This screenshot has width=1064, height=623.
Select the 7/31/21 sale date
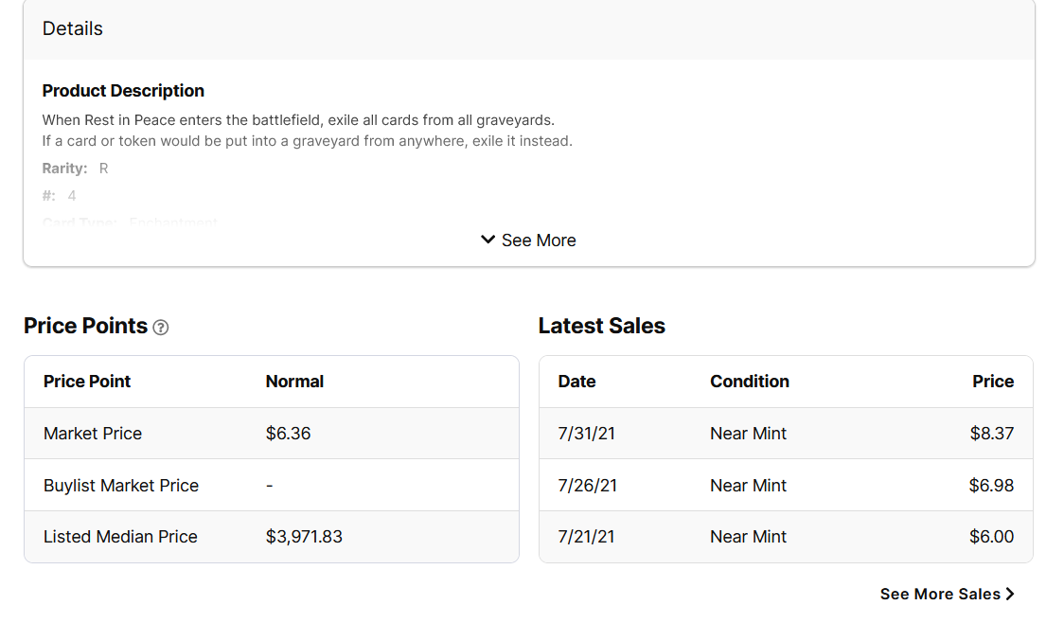tap(586, 434)
